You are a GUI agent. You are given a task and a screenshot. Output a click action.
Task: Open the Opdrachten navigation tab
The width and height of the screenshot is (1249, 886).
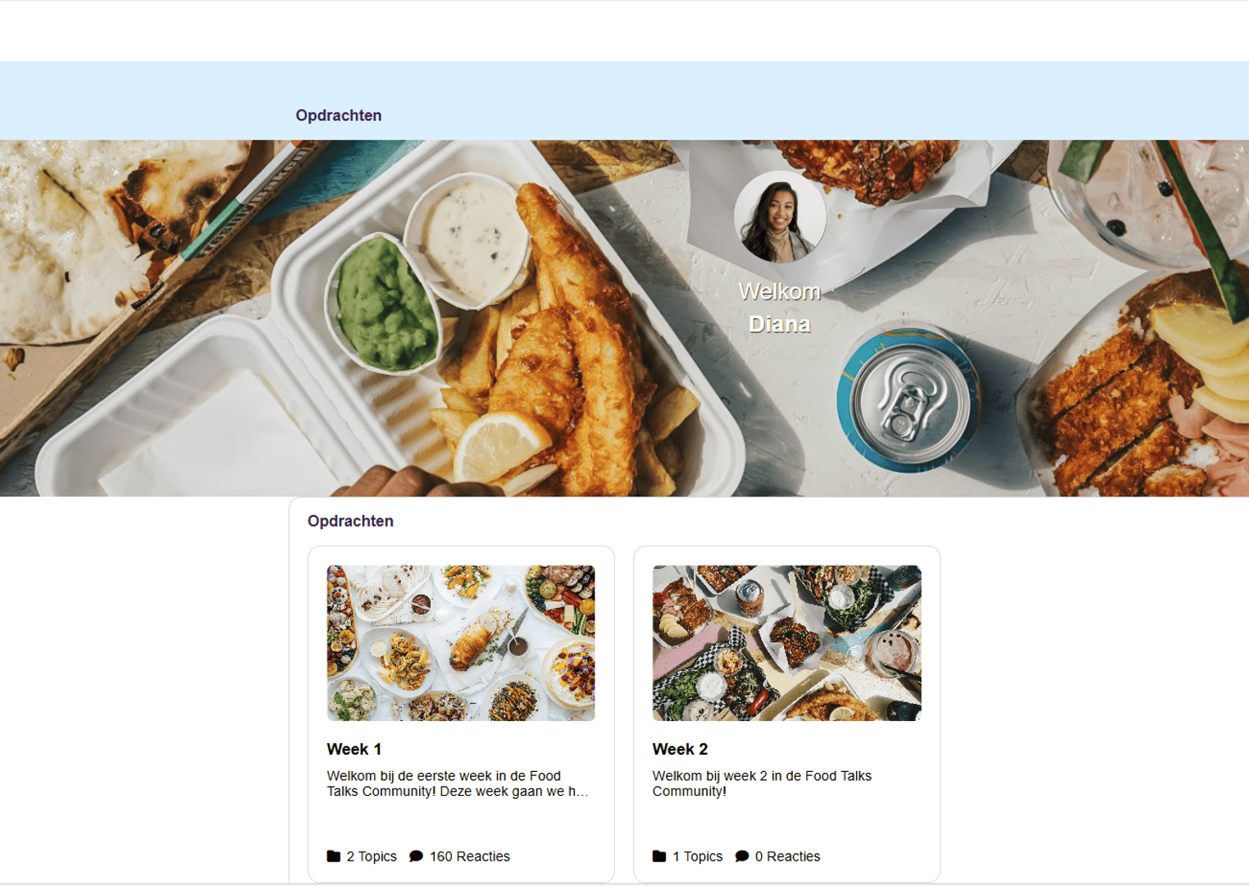[339, 116]
